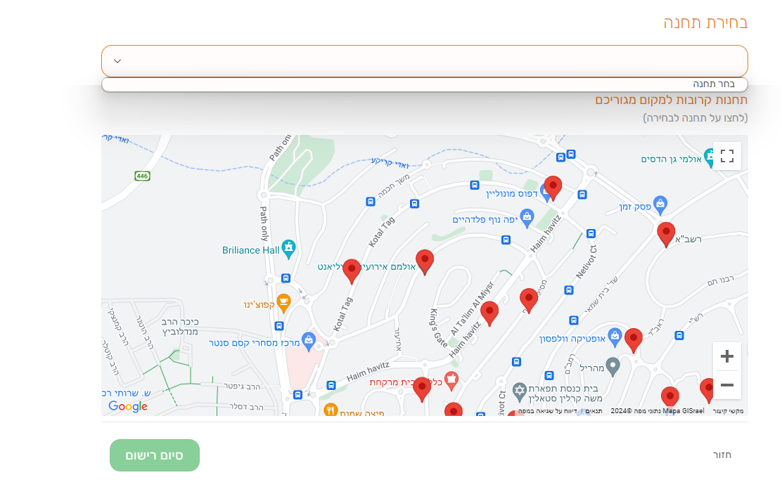Open מקשי קיצור keyboard shortcuts

point(728,411)
